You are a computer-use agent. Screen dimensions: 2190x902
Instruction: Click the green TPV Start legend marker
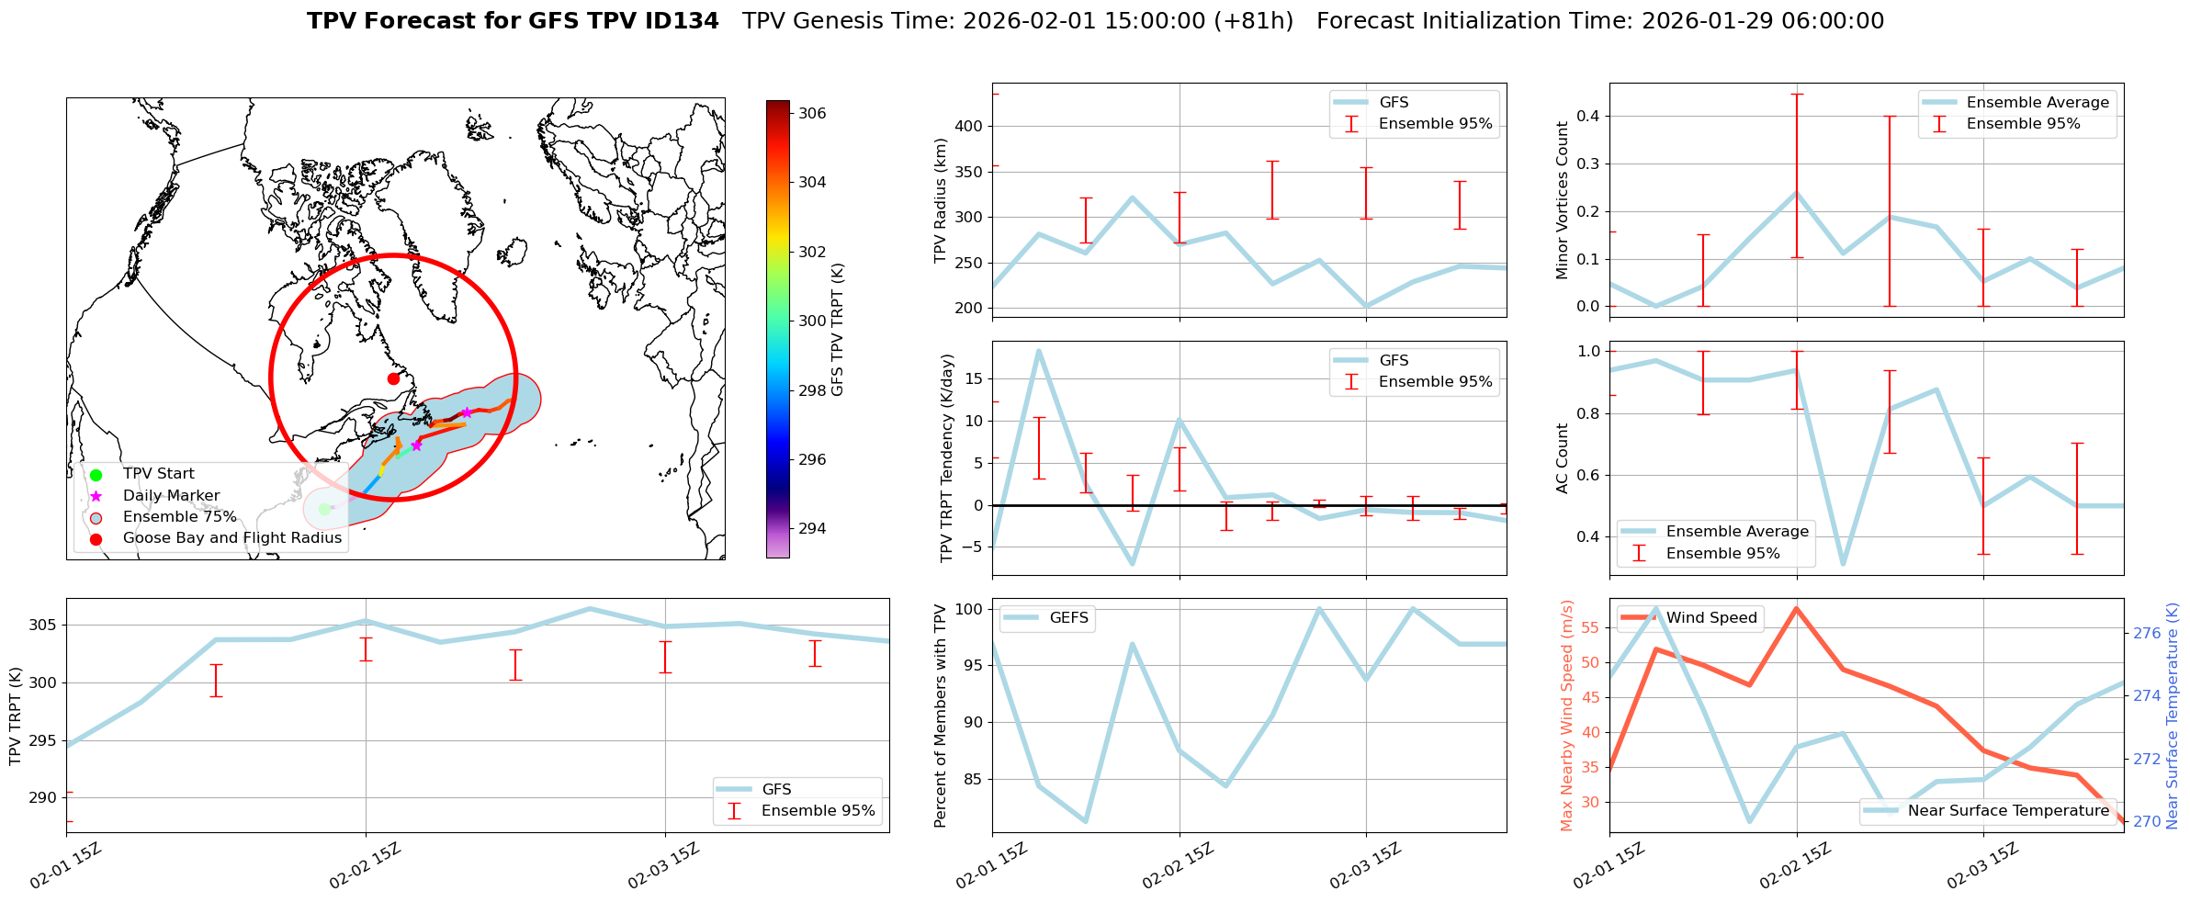pyautogui.click(x=96, y=475)
